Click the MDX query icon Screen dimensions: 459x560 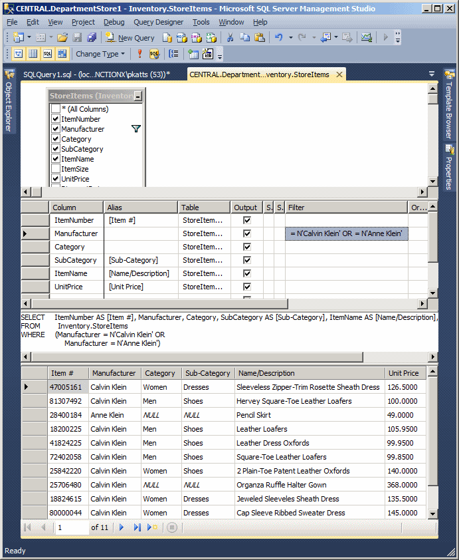[182, 37]
